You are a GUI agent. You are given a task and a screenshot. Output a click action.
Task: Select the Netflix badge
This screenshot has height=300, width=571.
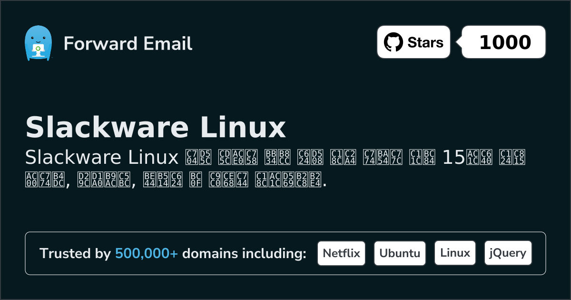click(341, 253)
